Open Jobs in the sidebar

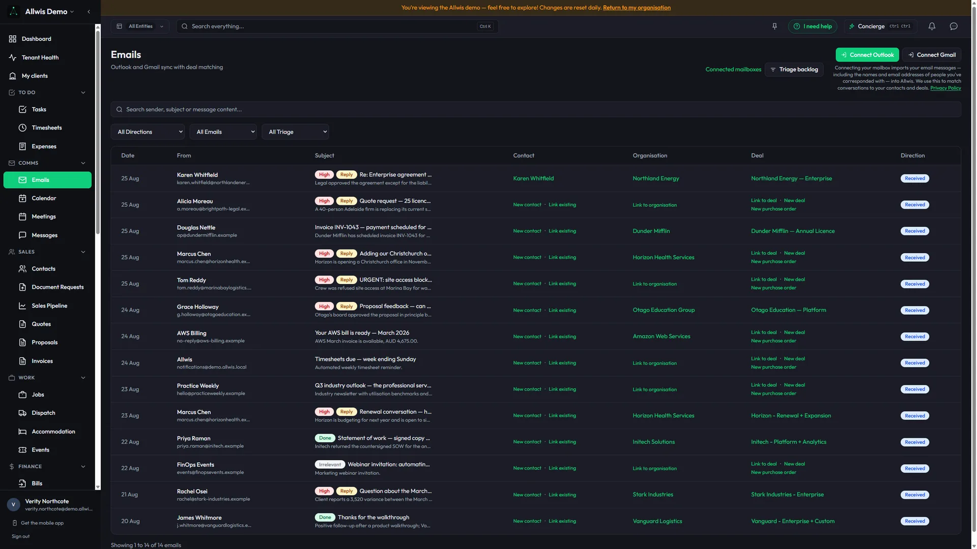[x=47, y=395]
